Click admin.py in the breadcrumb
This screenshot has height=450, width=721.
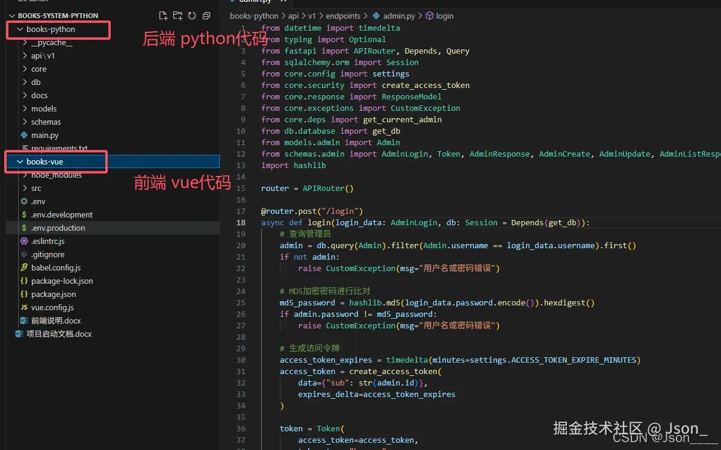click(x=398, y=16)
